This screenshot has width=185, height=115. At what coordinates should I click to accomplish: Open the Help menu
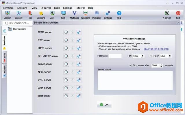pyautogui.click(x=91, y=8)
